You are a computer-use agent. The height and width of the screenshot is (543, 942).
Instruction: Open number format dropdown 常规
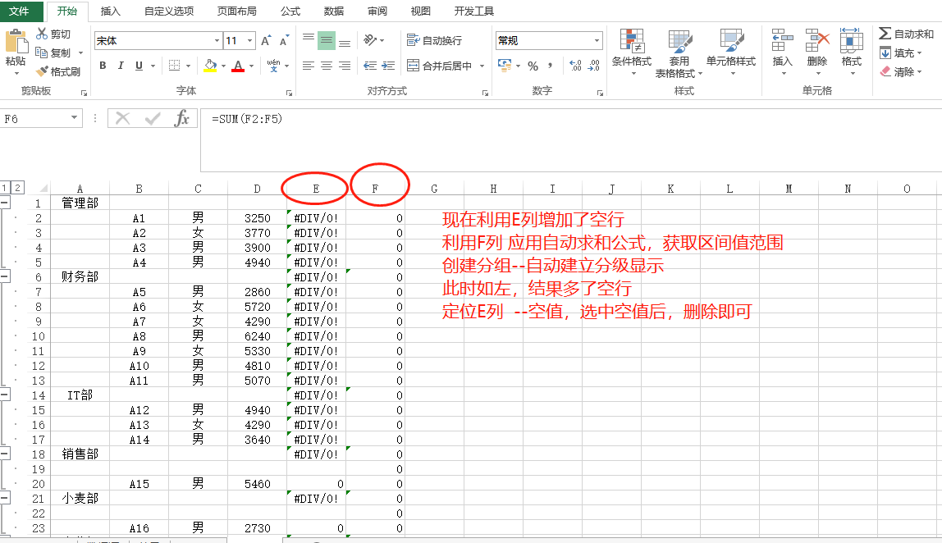tap(597, 40)
